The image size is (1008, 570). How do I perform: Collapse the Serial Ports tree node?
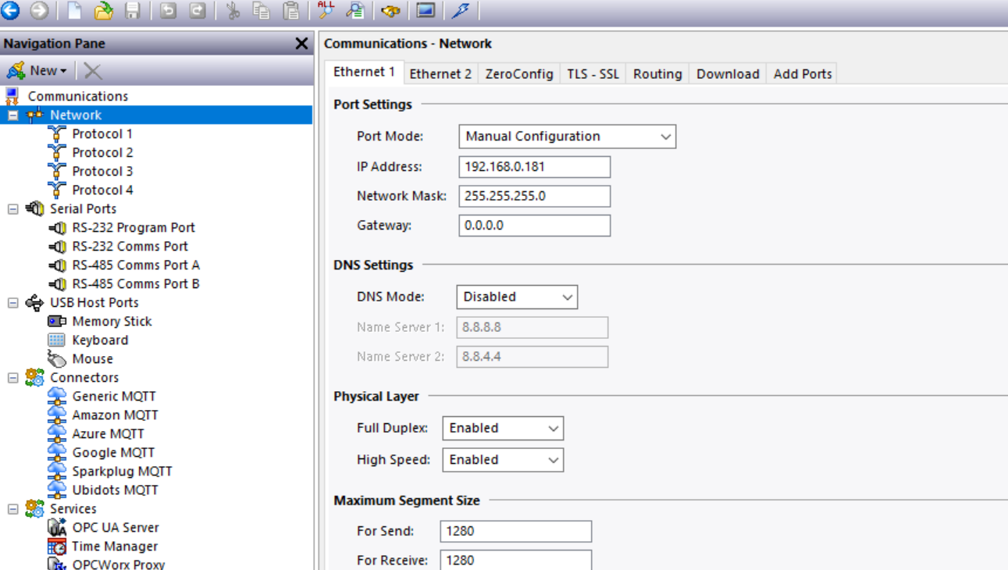click(12, 208)
